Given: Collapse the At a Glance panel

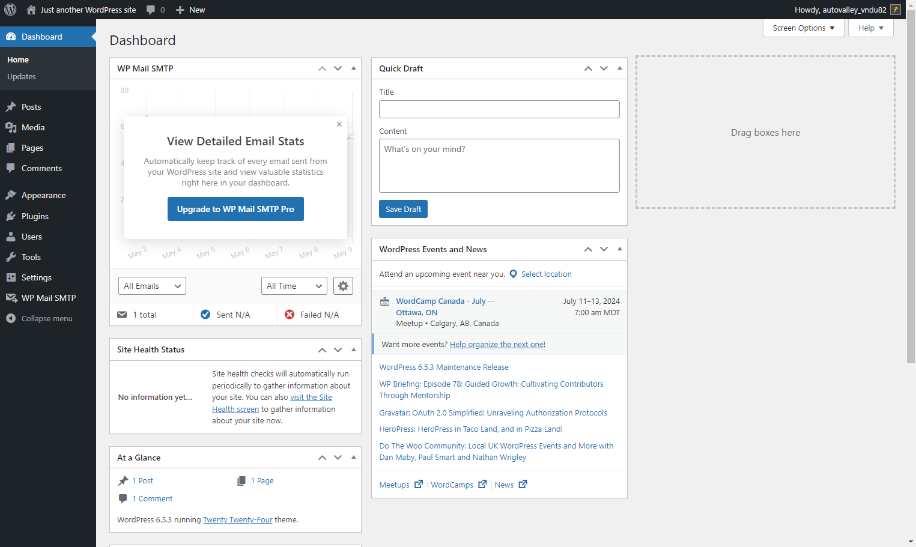Looking at the screenshot, I should (354, 458).
